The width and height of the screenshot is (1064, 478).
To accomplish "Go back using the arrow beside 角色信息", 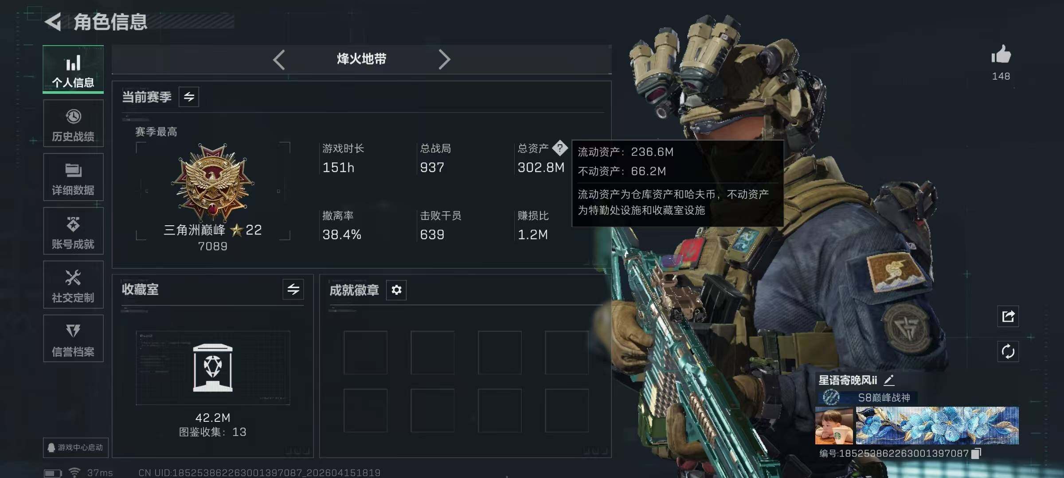I will (x=53, y=22).
